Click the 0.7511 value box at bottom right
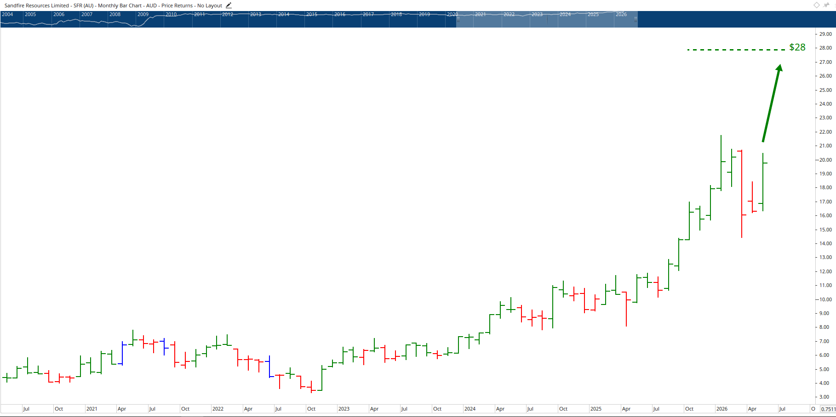This screenshot has height=417, width=836. tap(828, 409)
